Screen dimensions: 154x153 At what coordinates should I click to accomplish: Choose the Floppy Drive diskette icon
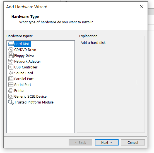[x=11, y=55]
